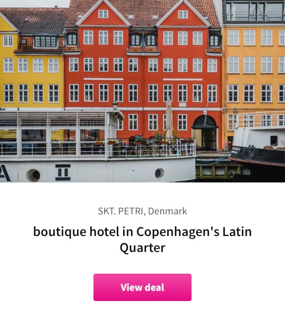
Task: Click the right porthole on white boat
Action: point(160,173)
